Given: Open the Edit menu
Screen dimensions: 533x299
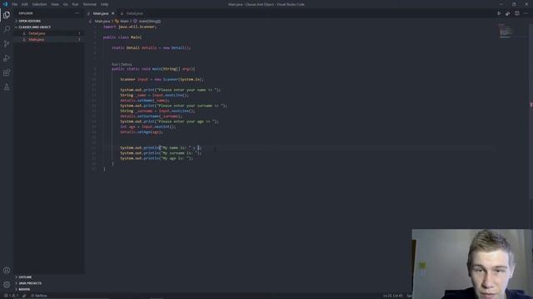Looking at the screenshot, I should point(25,4).
